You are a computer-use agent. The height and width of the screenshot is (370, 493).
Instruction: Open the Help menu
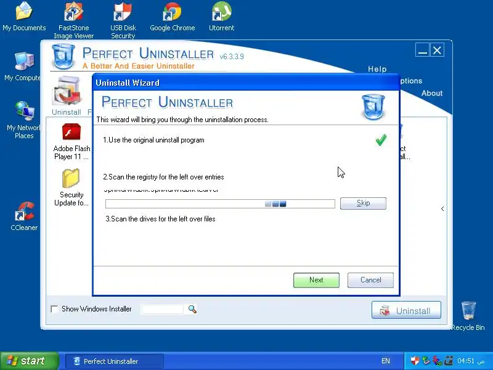coord(377,69)
